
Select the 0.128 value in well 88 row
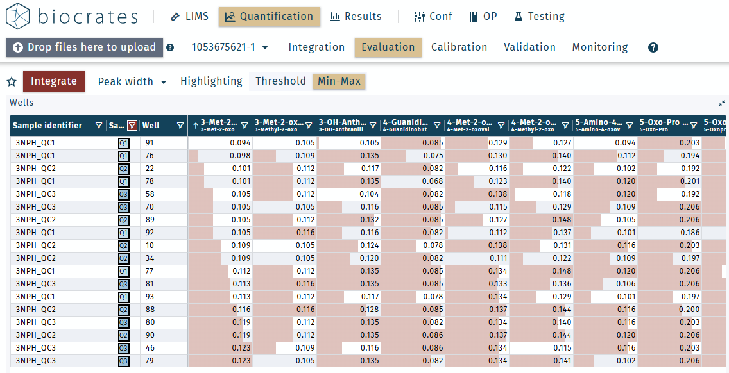point(348,310)
